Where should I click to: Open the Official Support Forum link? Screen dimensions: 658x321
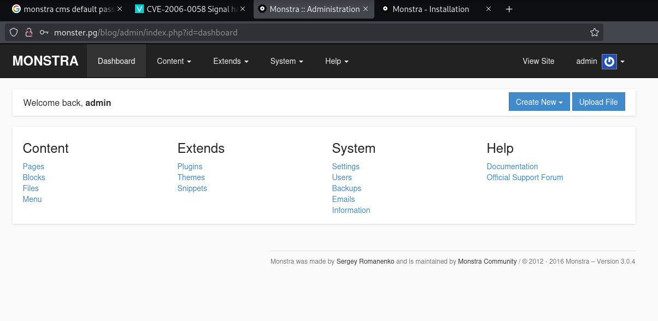click(x=525, y=177)
